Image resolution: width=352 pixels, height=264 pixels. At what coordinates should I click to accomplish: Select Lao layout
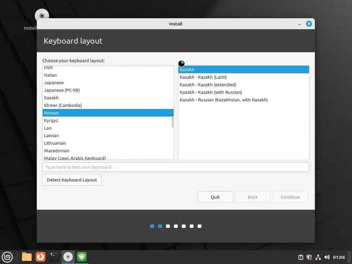tap(108, 128)
